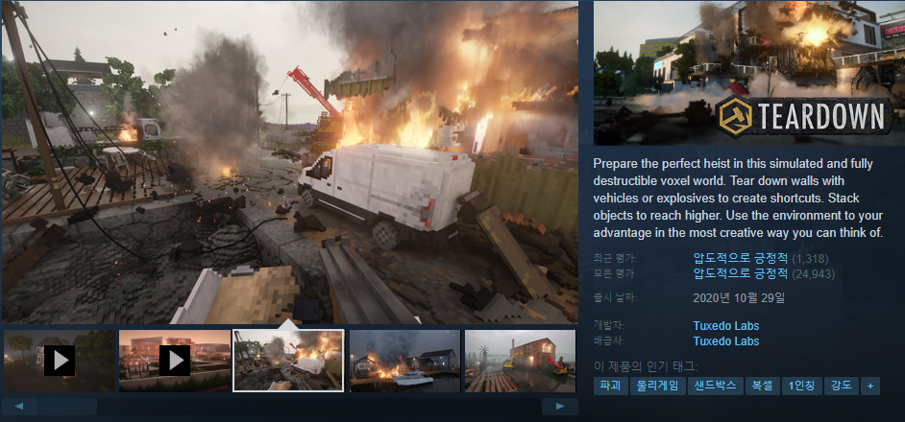Click the main burning van screenshot
This screenshot has height=422, width=905.
pyautogui.click(x=290, y=162)
